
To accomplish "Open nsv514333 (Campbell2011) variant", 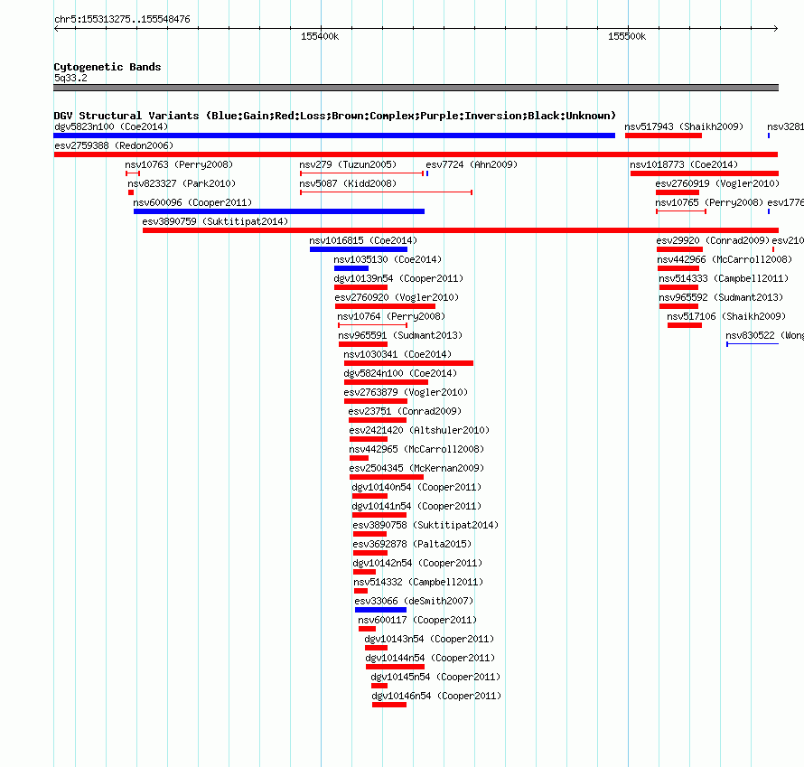I will coord(724,278).
